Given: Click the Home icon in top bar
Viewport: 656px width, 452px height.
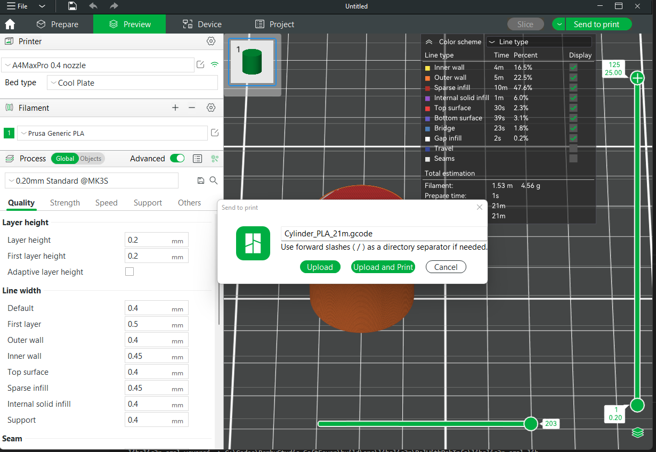Looking at the screenshot, I should coord(10,24).
